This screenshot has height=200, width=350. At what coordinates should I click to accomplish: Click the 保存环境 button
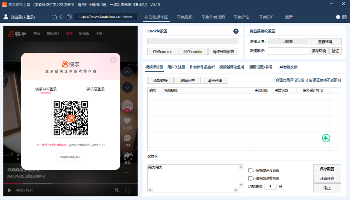(319, 51)
